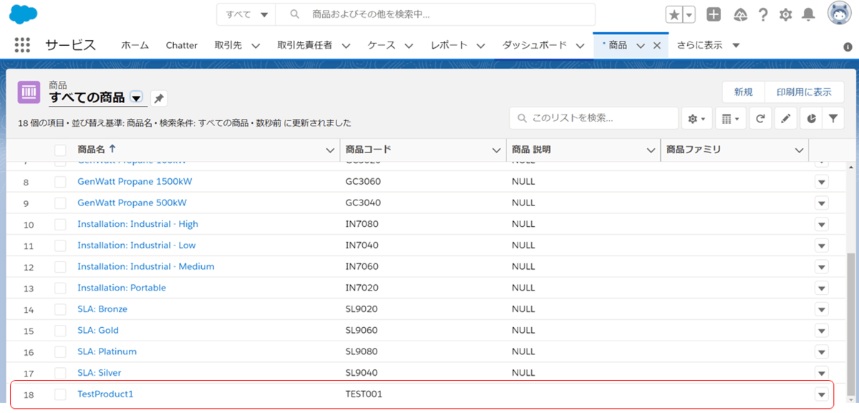Click the このリストを検索 search box
Viewport: 859px width, 413px height.
(594, 118)
